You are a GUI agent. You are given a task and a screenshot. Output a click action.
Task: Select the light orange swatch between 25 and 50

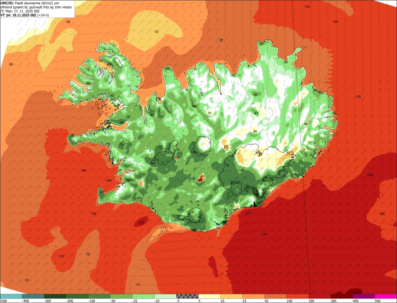coord(253,296)
